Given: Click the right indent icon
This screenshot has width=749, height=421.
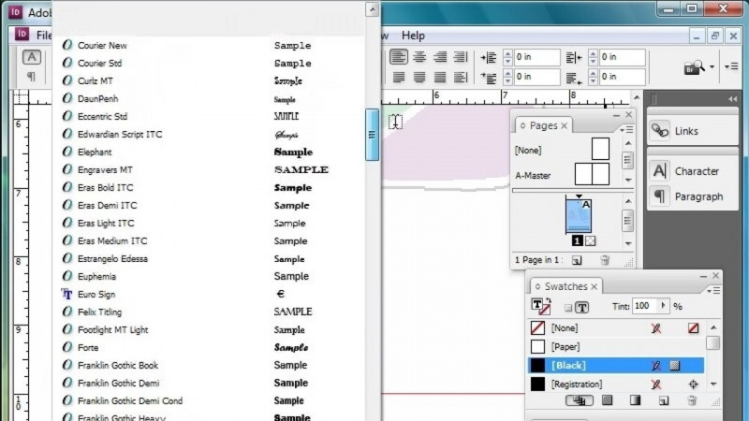Looking at the screenshot, I should (x=574, y=58).
